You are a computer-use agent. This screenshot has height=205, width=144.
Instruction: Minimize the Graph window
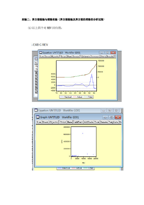pyautogui.click(x=105, y=117)
